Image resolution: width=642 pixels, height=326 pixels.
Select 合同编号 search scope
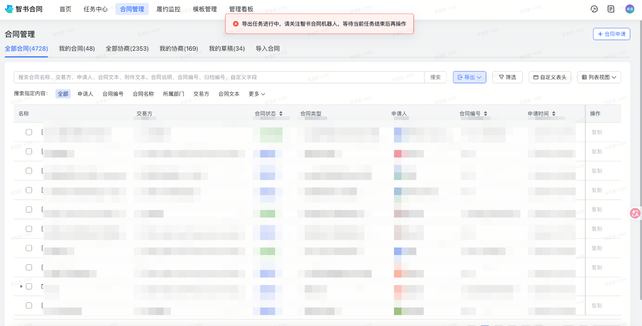click(x=113, y=94)
